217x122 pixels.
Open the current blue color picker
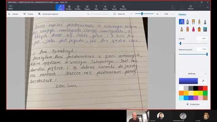click(188, 81)
